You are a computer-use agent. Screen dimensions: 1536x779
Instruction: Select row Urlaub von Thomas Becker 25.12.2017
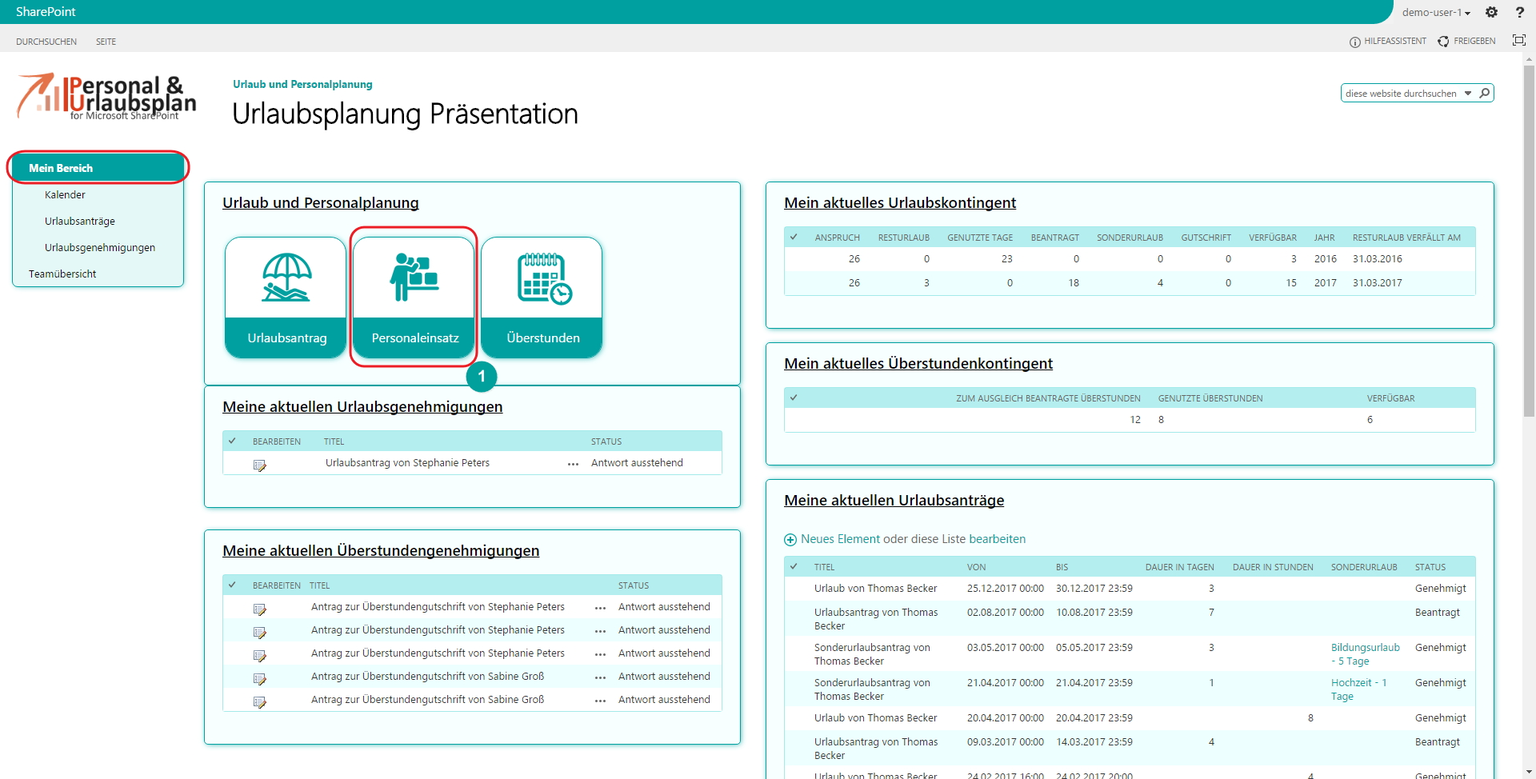[1130, 589]
